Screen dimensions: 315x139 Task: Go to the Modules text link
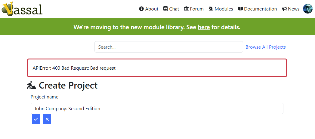point(224,9)
